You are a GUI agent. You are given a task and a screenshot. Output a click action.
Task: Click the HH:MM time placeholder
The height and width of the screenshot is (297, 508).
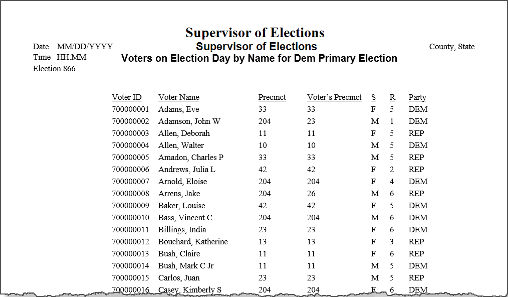(x=72, y=58)
